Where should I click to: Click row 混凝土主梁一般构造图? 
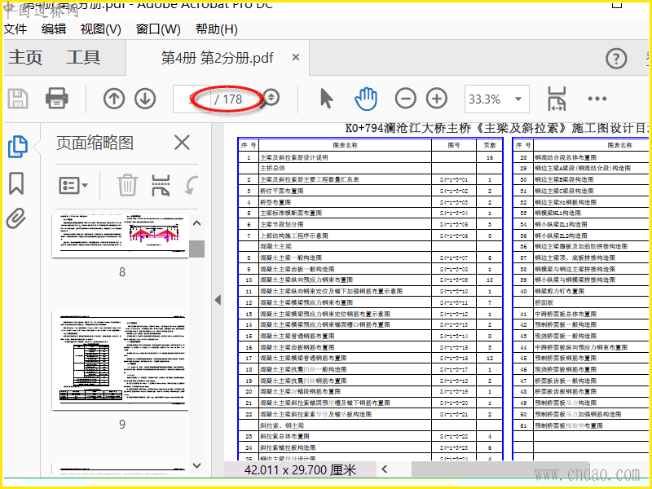(x=370, y=258)
